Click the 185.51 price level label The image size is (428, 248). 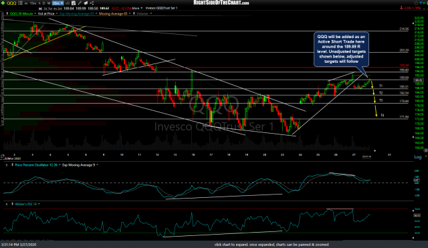click(404, 87)
